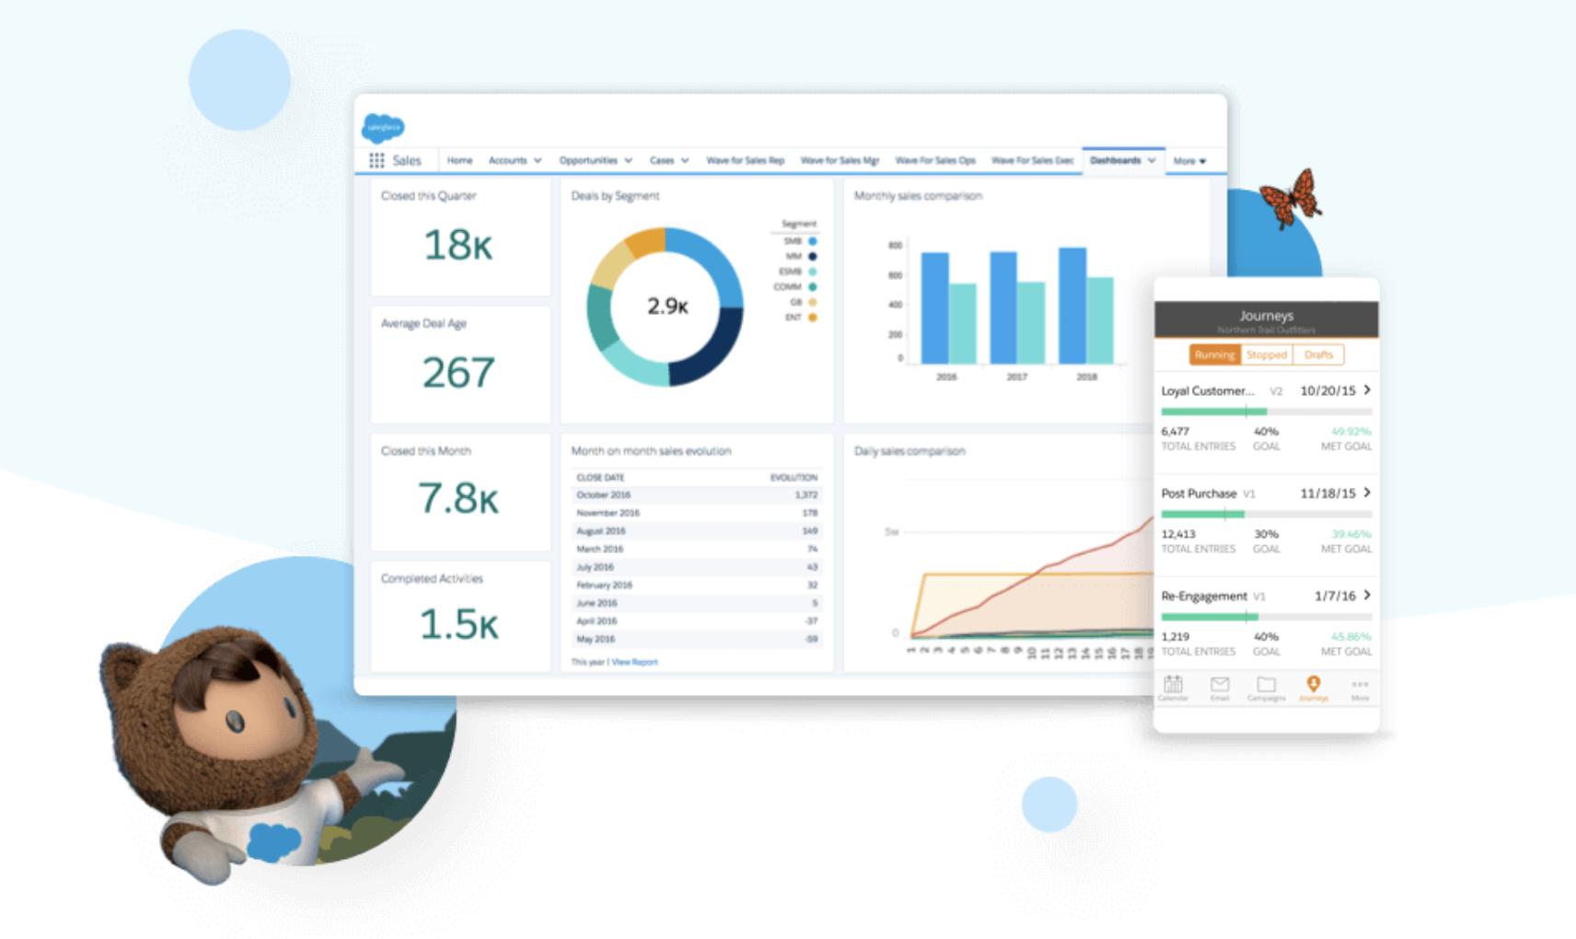Viewport: 1576px width, 939px height.
Task: Switch to Stopped journeys filter
Action: (x=1267, y=354)
